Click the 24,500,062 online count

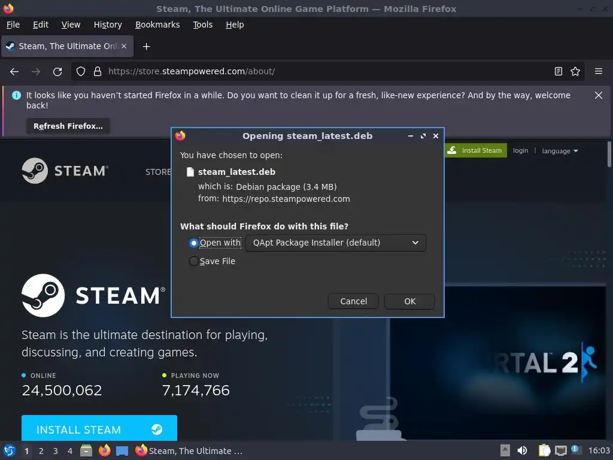click(62, 391)
